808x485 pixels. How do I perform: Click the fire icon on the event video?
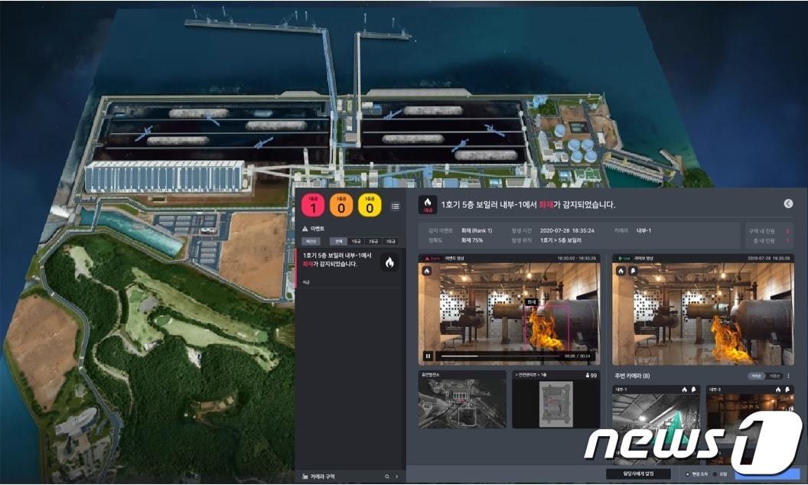(427, 271)
